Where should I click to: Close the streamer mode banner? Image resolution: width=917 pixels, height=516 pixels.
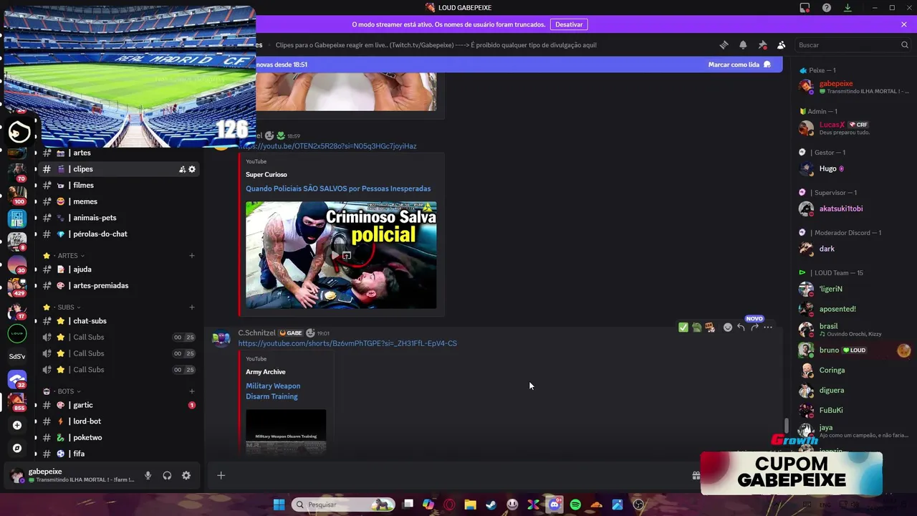click(x=904, y=24)
